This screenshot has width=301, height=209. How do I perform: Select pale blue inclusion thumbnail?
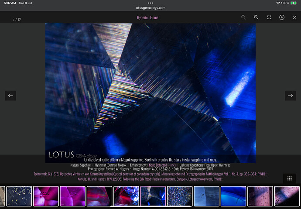click(206, 196)
